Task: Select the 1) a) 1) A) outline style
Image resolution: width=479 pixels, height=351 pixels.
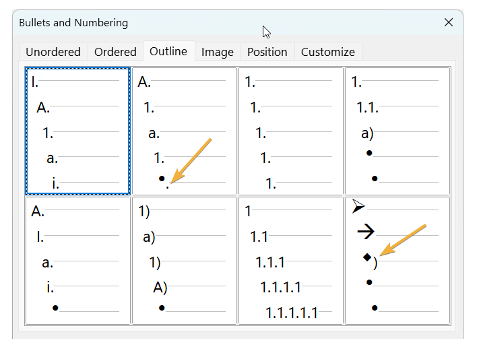Action: [185, 261]
